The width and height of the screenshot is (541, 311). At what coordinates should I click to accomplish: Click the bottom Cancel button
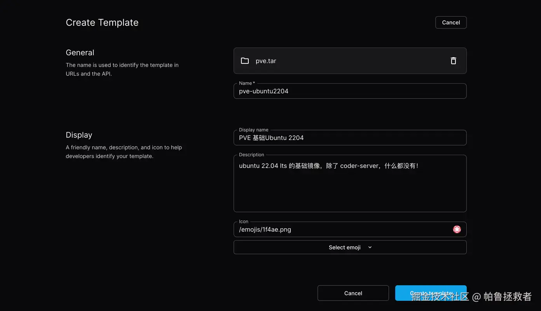point(353,293)
